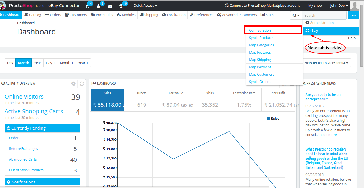Click Connect to PrestaShop Marketplace account

[262, 6]
